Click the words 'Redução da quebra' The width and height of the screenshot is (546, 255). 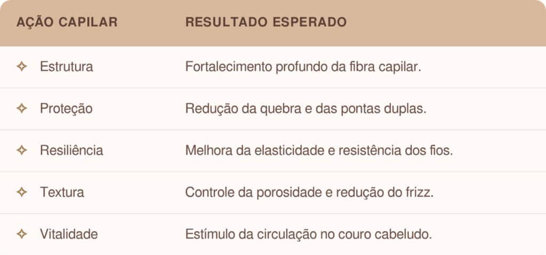coord(230,109)
